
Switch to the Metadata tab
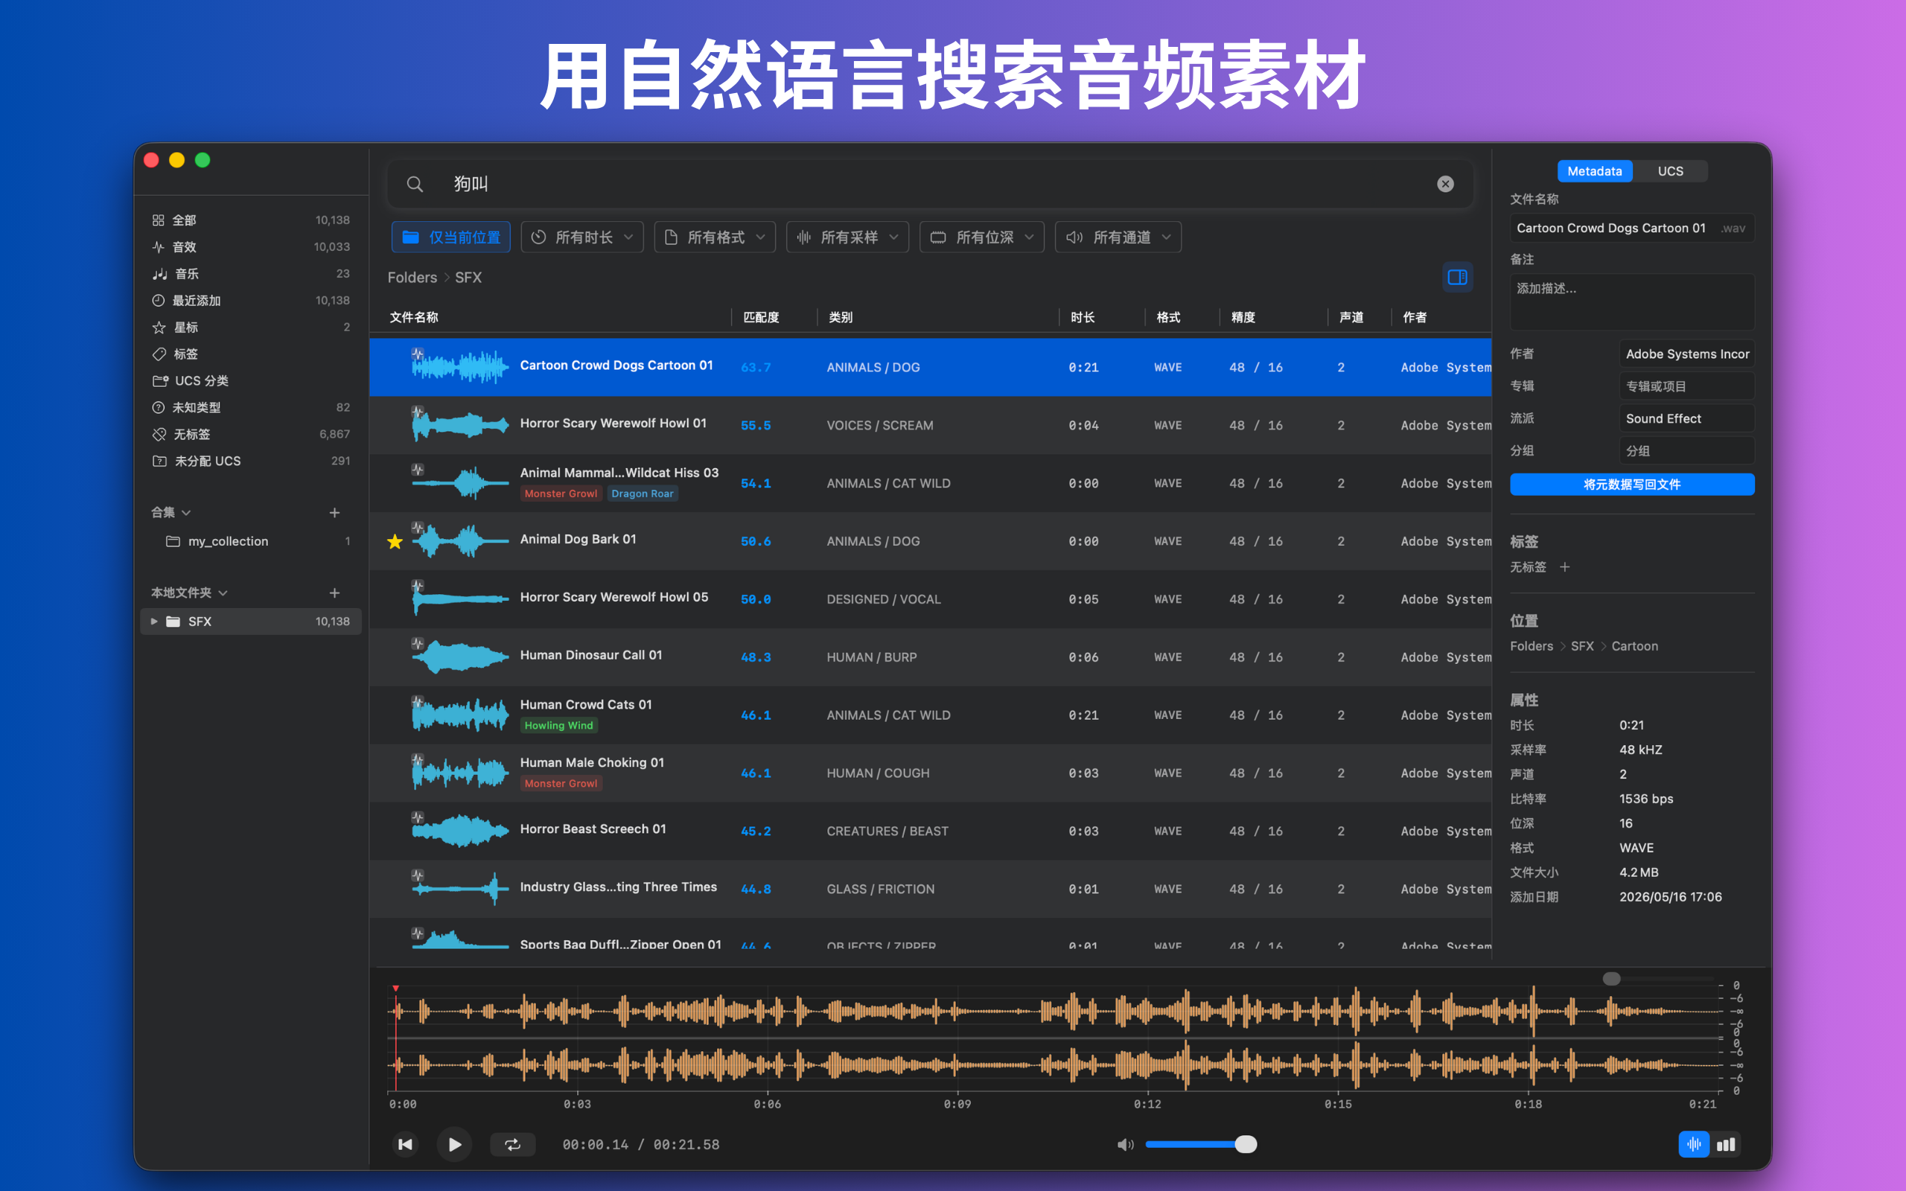click(1594, 171)
